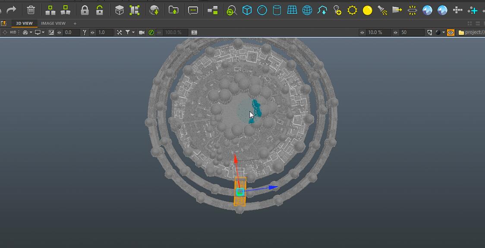Switch to the 3D VIEW tab
This screenshot has height=248, width=485.
point(24,23)
